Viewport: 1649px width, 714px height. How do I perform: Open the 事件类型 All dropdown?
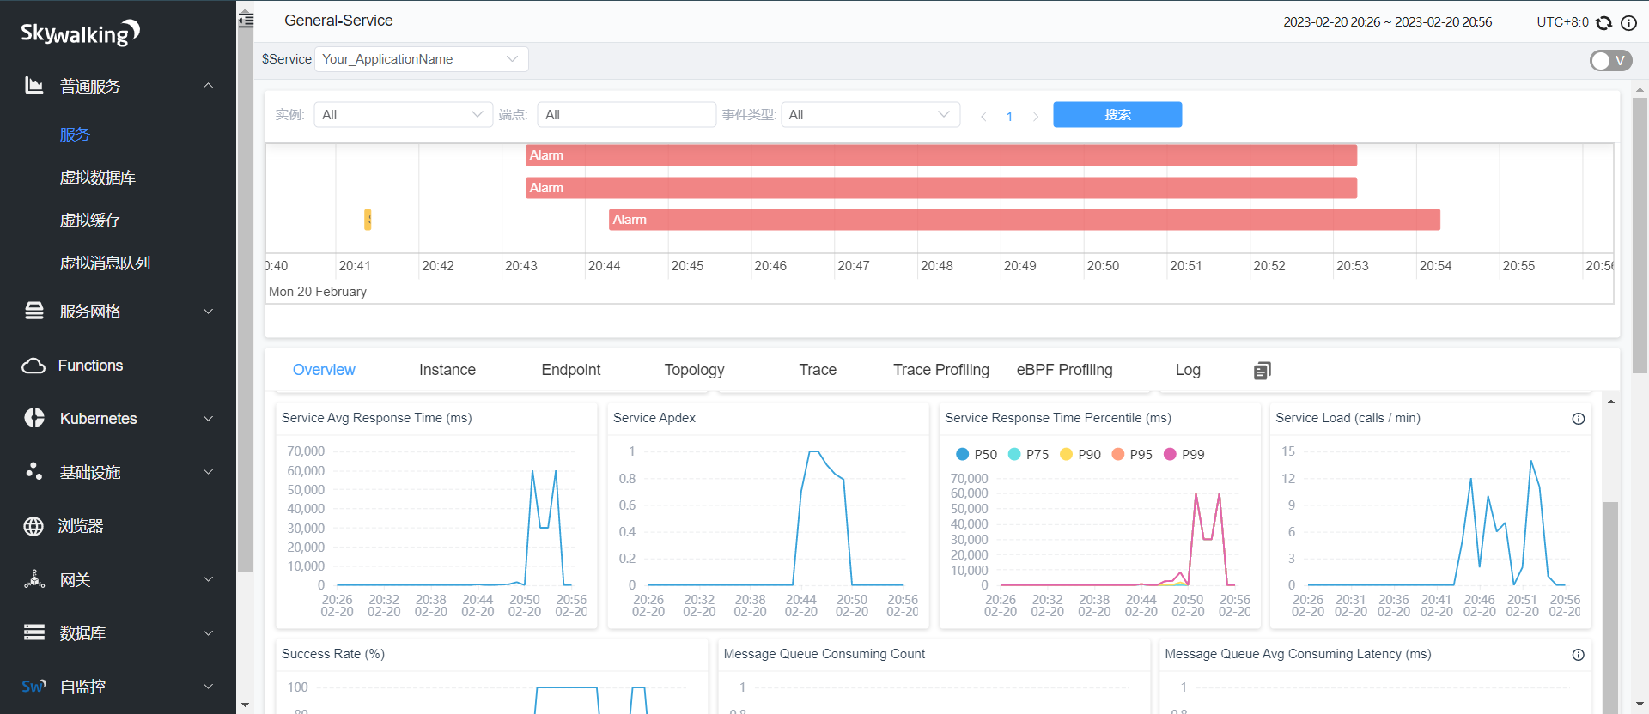869,115
